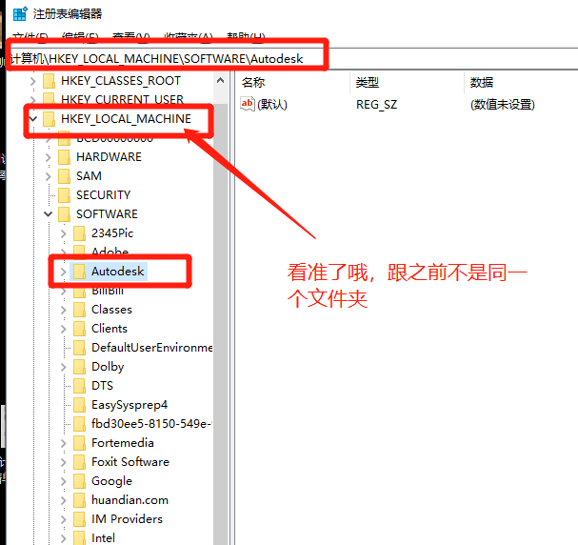Collapse the HKEY_LOCAL_MACHINE key
The height and width of the screenshot is (545, 578).
tap(33, 119)
